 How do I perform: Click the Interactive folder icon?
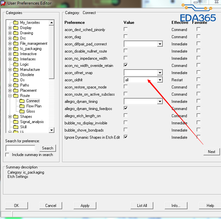pos(16,54)
